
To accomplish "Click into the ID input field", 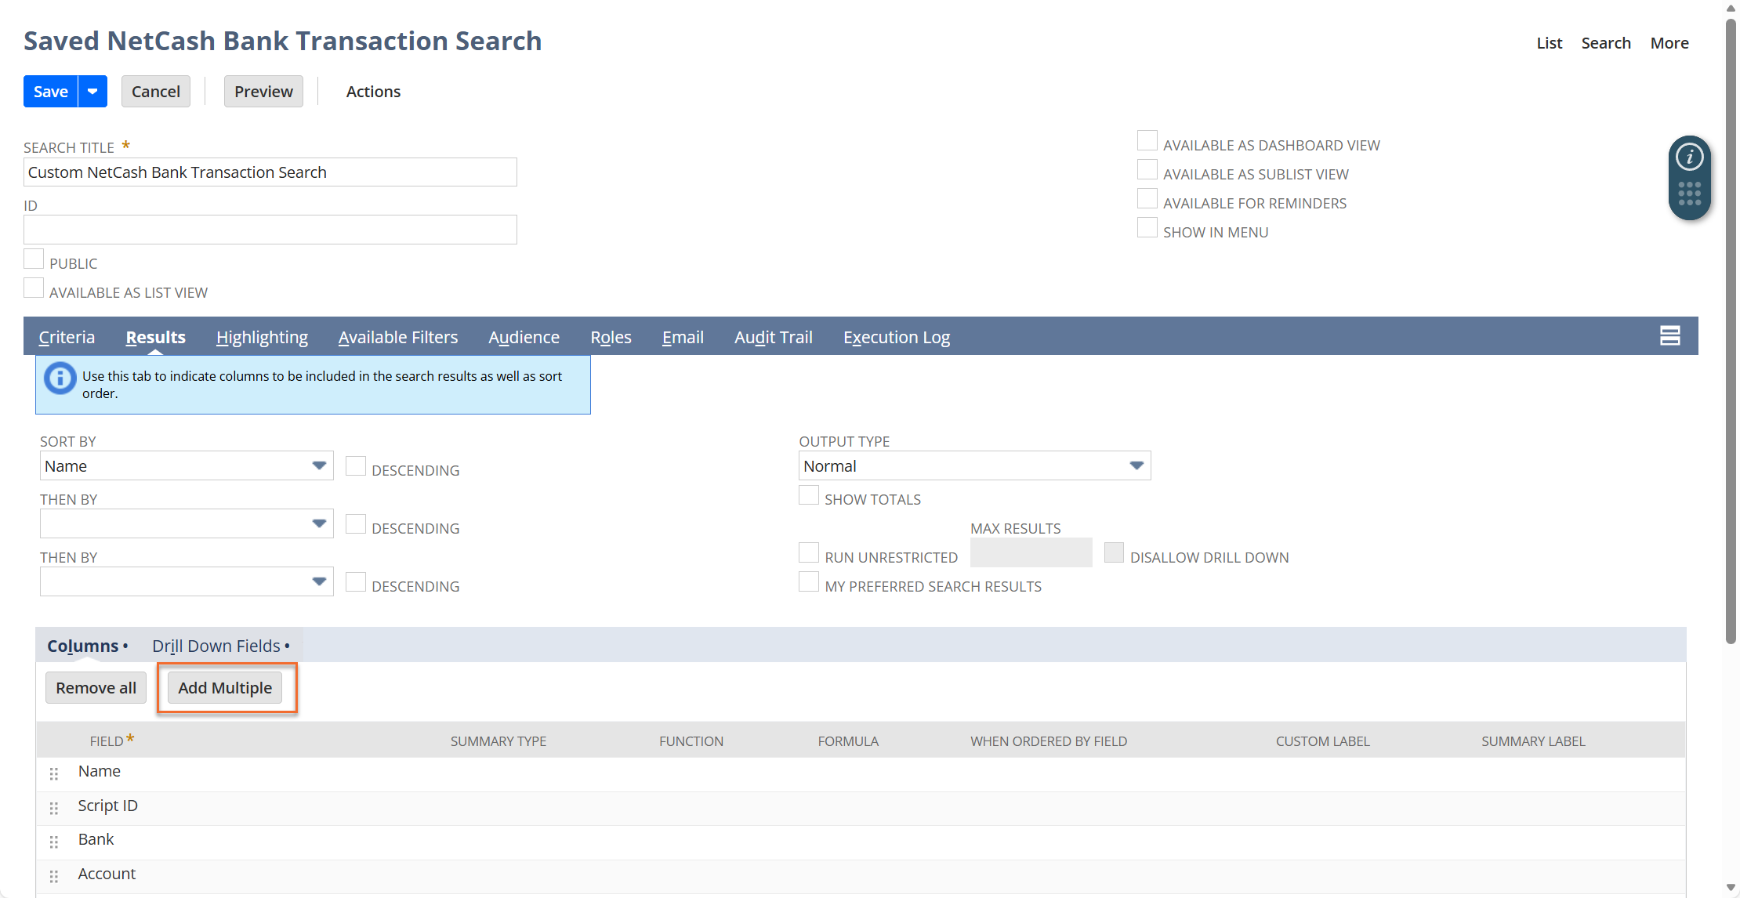I will (270, 230).
